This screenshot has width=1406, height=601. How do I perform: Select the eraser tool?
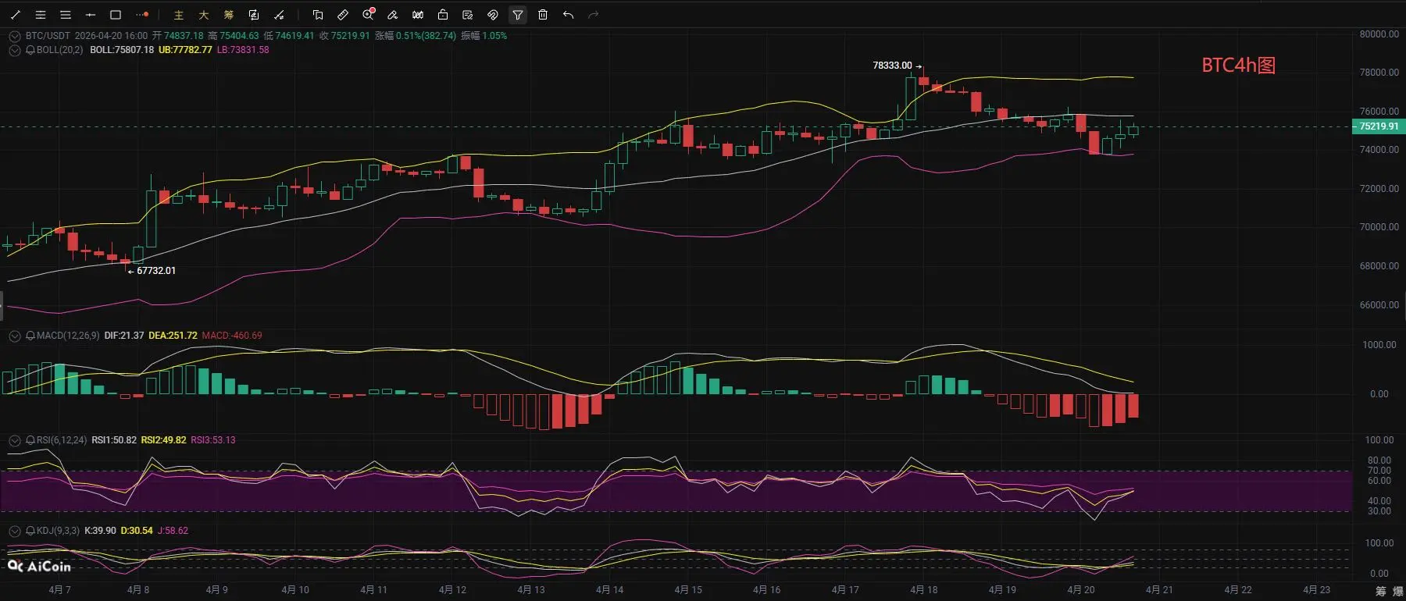(x=393, y=15)
